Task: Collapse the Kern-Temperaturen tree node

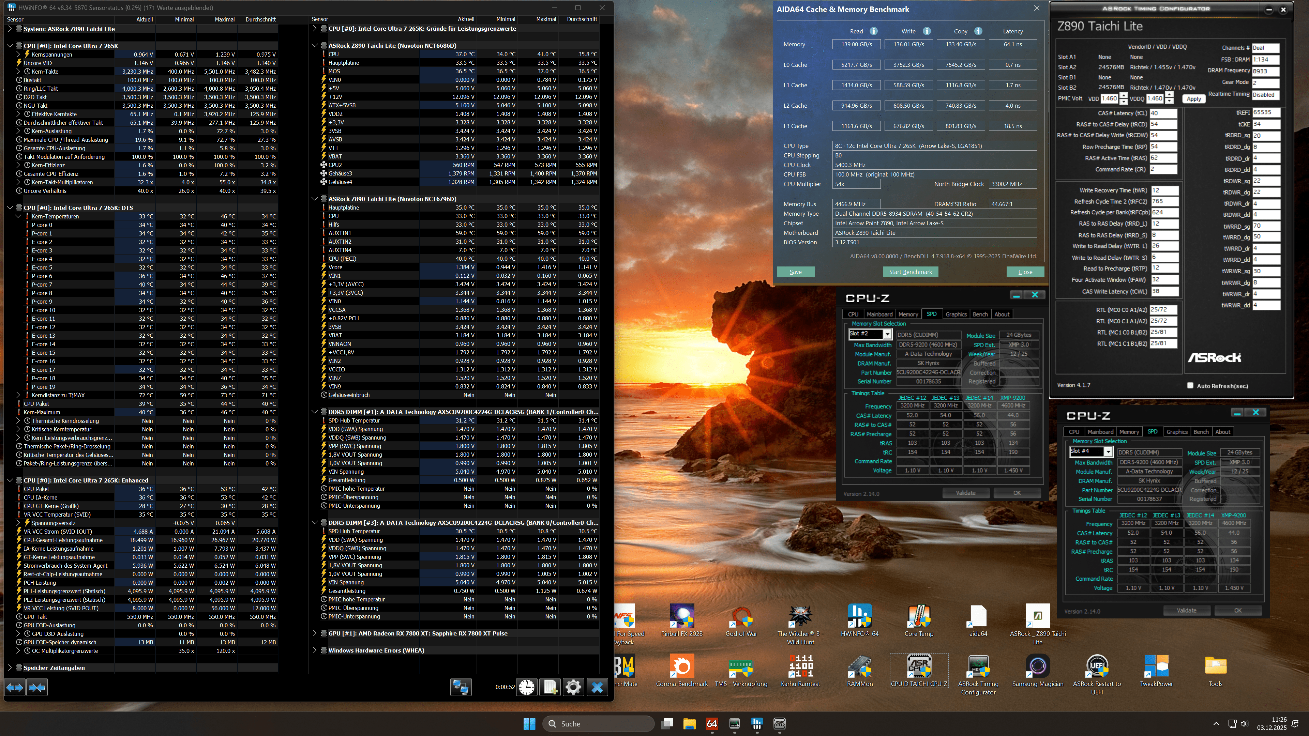Action: (x=18, y=216)
